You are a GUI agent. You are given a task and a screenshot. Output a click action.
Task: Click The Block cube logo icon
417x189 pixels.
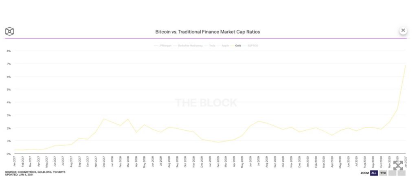(x=10, y=31)
